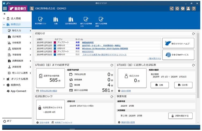Select 取引入力 menu item
The width and height of the screenshot is (202, 131).
(x=17, y=31)
